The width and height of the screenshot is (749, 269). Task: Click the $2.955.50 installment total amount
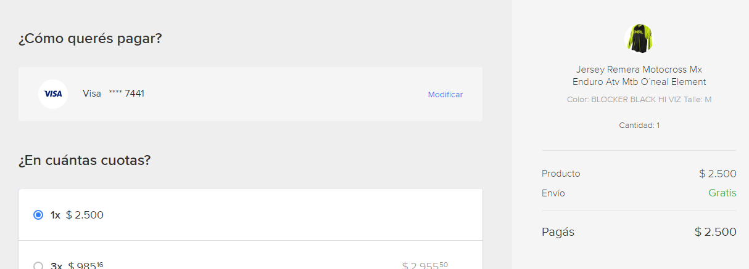[x=424, y=266]
